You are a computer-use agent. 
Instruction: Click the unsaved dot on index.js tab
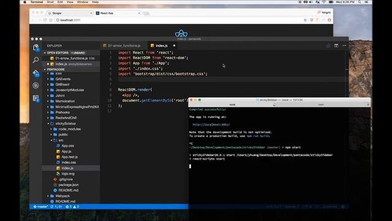pos(174,45)
